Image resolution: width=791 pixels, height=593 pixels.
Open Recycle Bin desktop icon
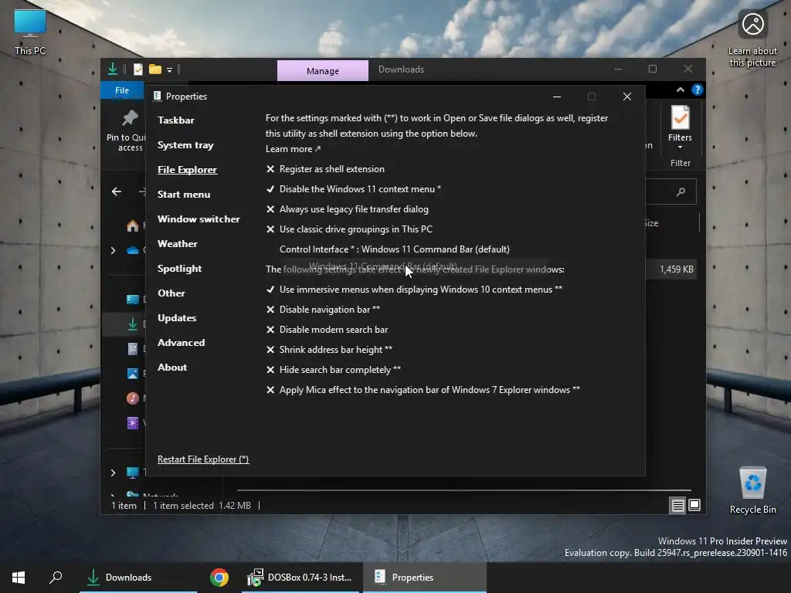click(x=752, y=490)
